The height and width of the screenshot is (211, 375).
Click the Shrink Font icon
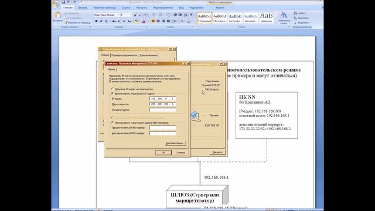pyautogui.click(x=140, y=15)
